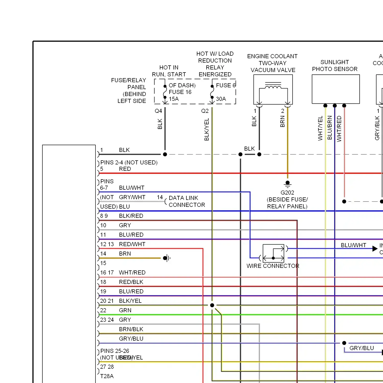Click the vertical BLU/BRN wire label
This screenshot has width=383, height=383.
(330, 128)
